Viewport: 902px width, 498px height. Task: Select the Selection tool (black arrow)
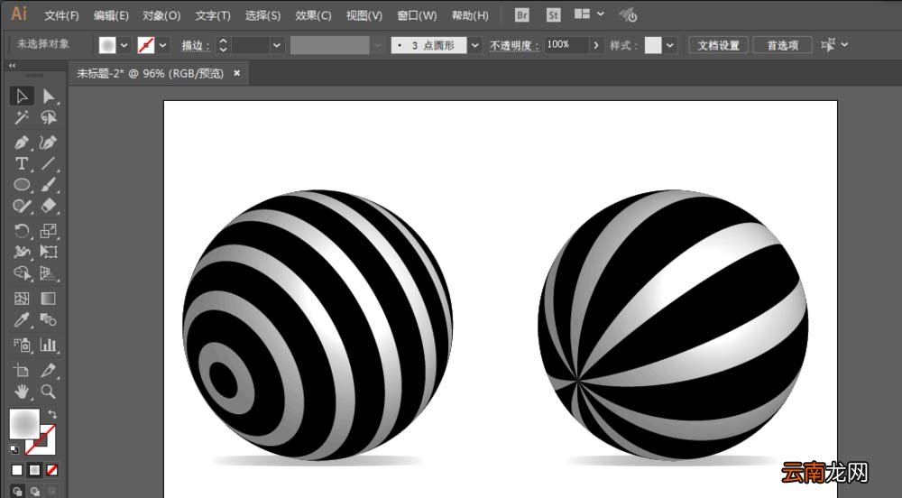(x=22, y=96)
